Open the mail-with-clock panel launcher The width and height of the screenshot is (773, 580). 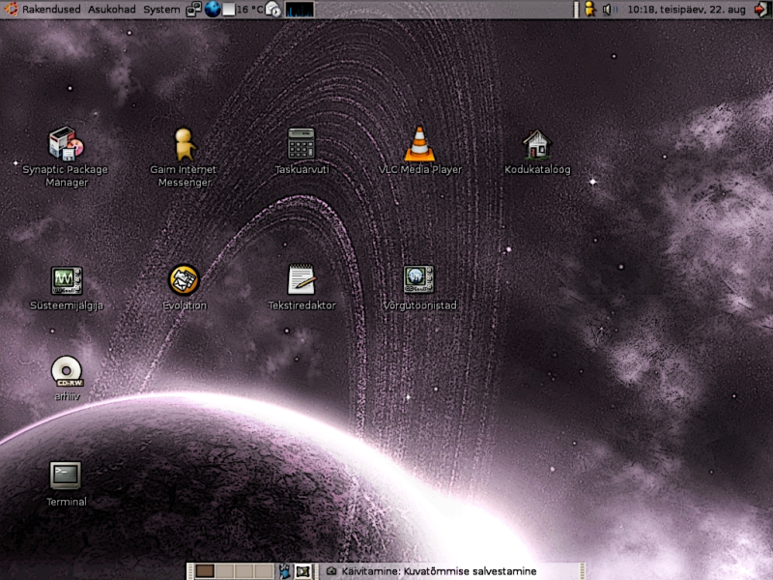click(272, 10)
